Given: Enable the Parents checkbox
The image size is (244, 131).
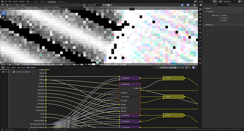Looking at the screenshot, I should [x=221, y=21].
